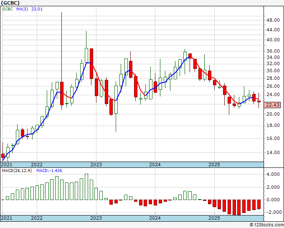Select 2021 on the price chart timeline
284x228 pixels.
pos(7,165)
